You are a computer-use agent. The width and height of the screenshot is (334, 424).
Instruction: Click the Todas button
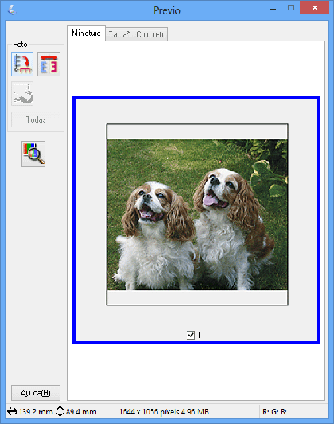tap(36, 119)
